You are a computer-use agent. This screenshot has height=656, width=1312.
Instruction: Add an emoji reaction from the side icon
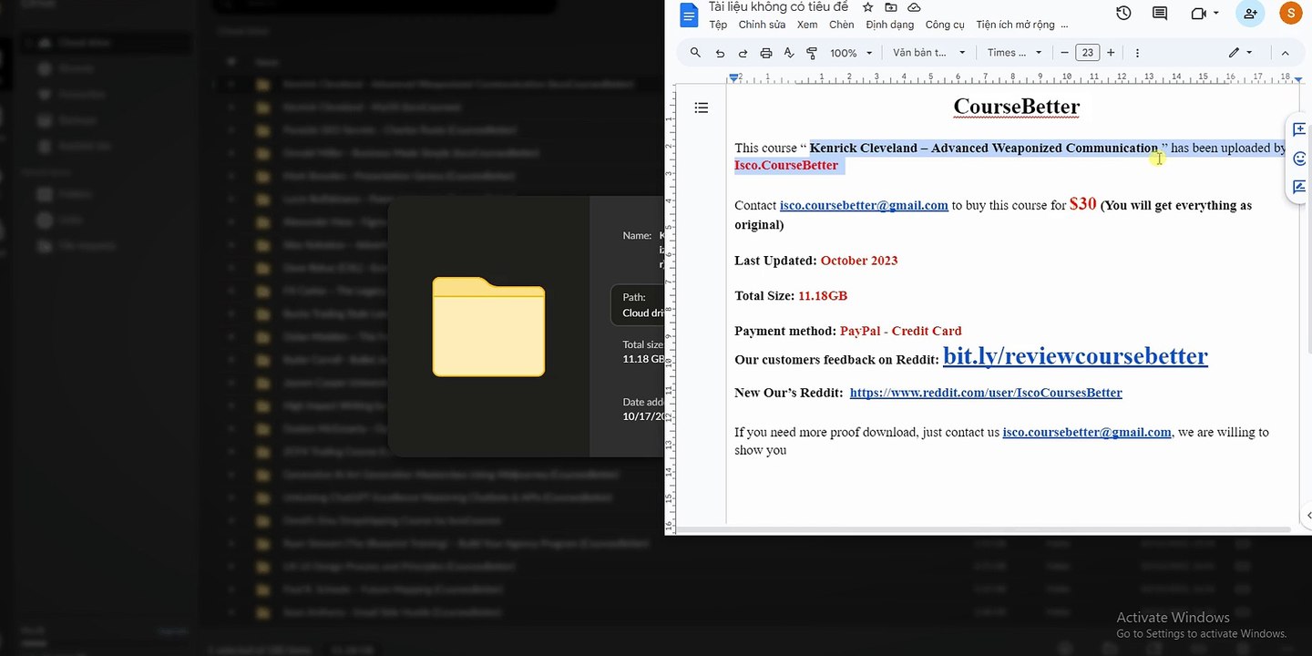[x=1300, y=159]
